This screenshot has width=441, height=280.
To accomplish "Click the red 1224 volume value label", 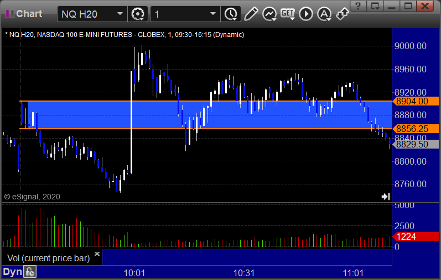I will tap(416, 236).
